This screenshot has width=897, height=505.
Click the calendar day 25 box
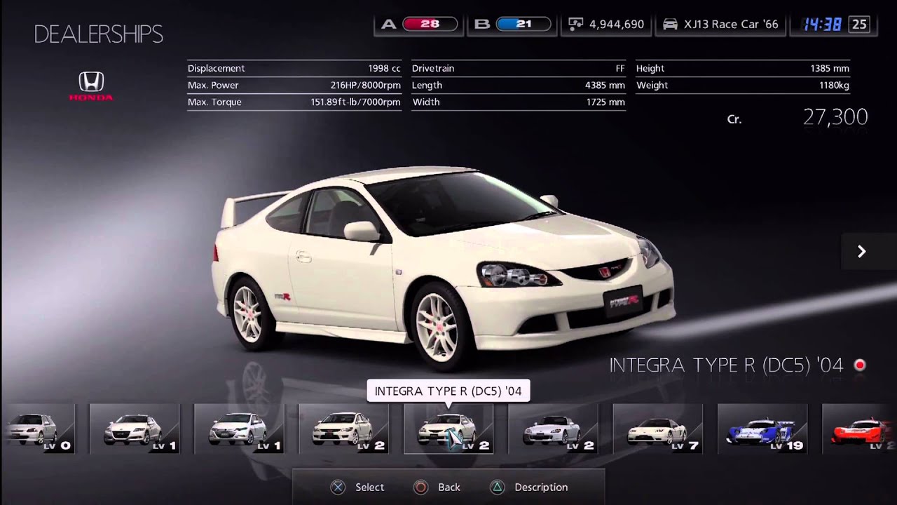(859, 24)
